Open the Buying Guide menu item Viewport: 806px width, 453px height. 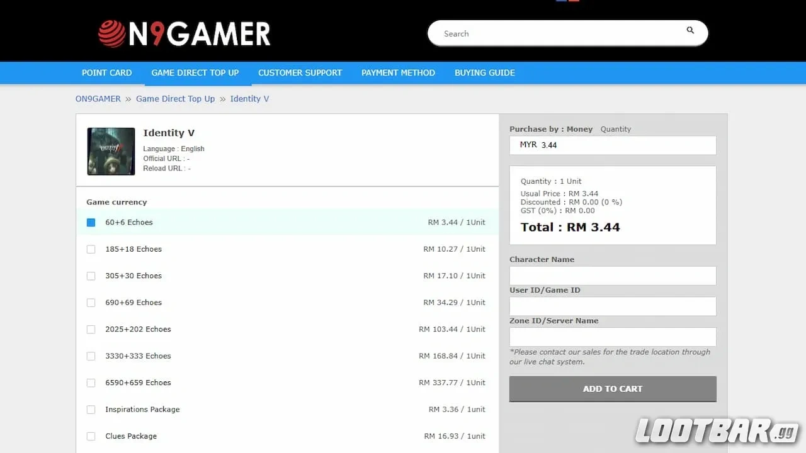pyautogui.click(x=484, y=73)
